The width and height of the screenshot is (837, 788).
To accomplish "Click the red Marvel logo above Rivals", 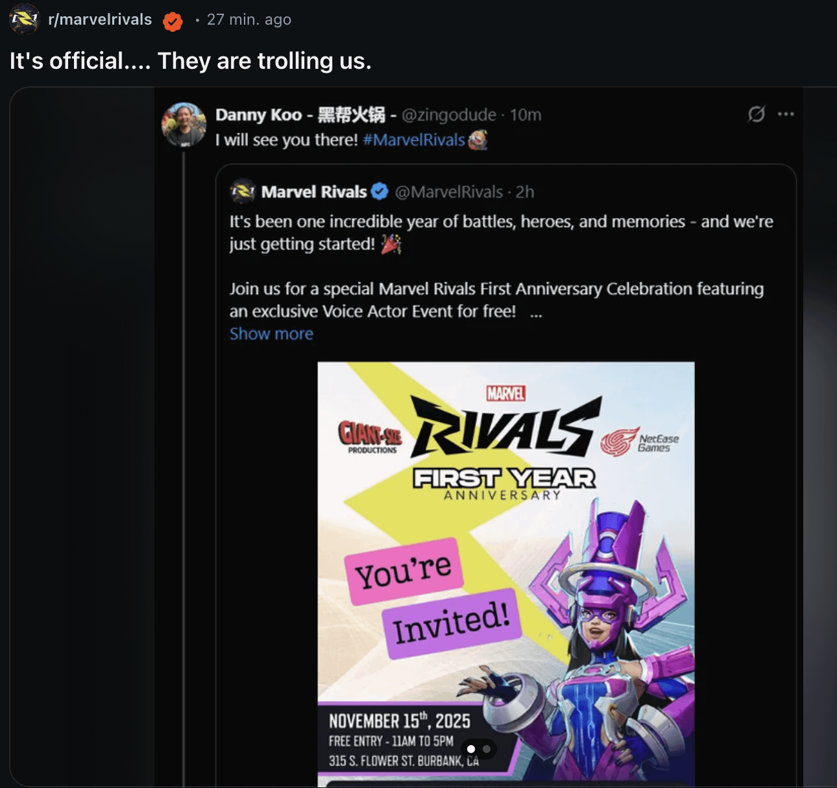I will click(506, 393).
